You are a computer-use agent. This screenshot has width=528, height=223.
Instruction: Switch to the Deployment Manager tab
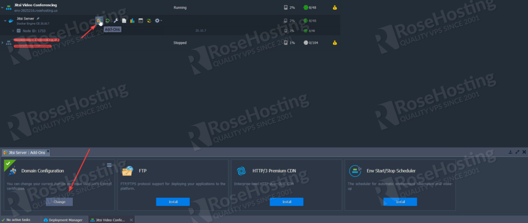pyautogui.click(x=63, y=220)
